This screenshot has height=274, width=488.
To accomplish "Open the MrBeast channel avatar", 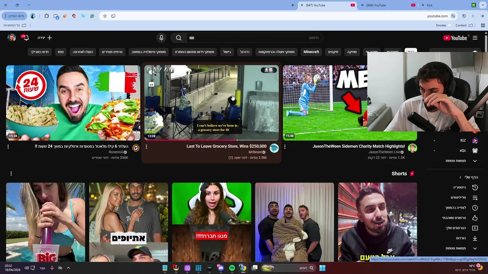I will pos(274,148).
